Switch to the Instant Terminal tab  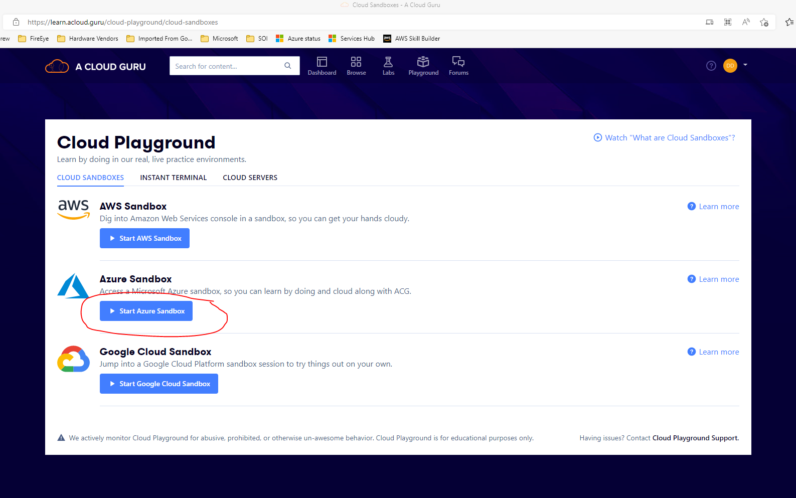point(173,178)
